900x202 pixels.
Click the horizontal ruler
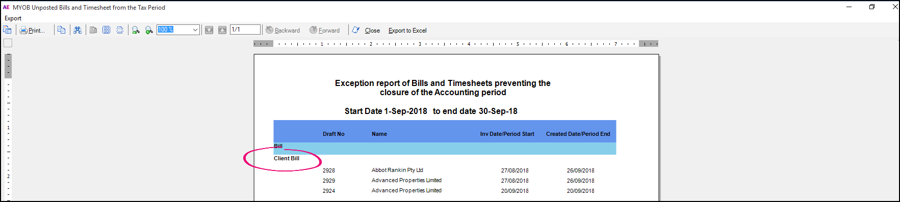[x=456, y=44]
